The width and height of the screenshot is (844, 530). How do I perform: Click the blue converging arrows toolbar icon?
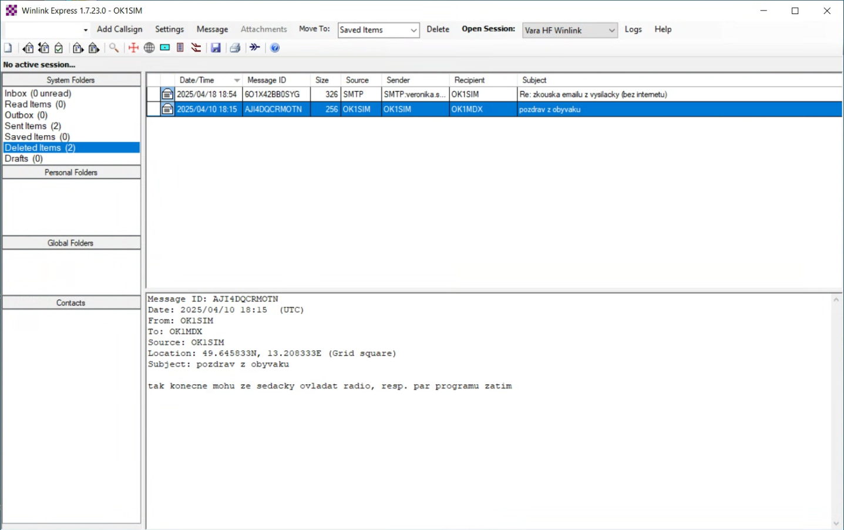[x=255, y=48]
